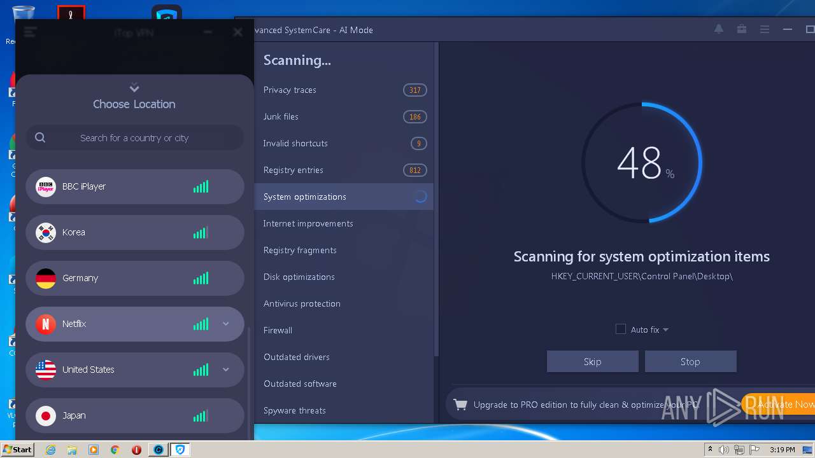Select the Japan location

click(x=134, y=415)
